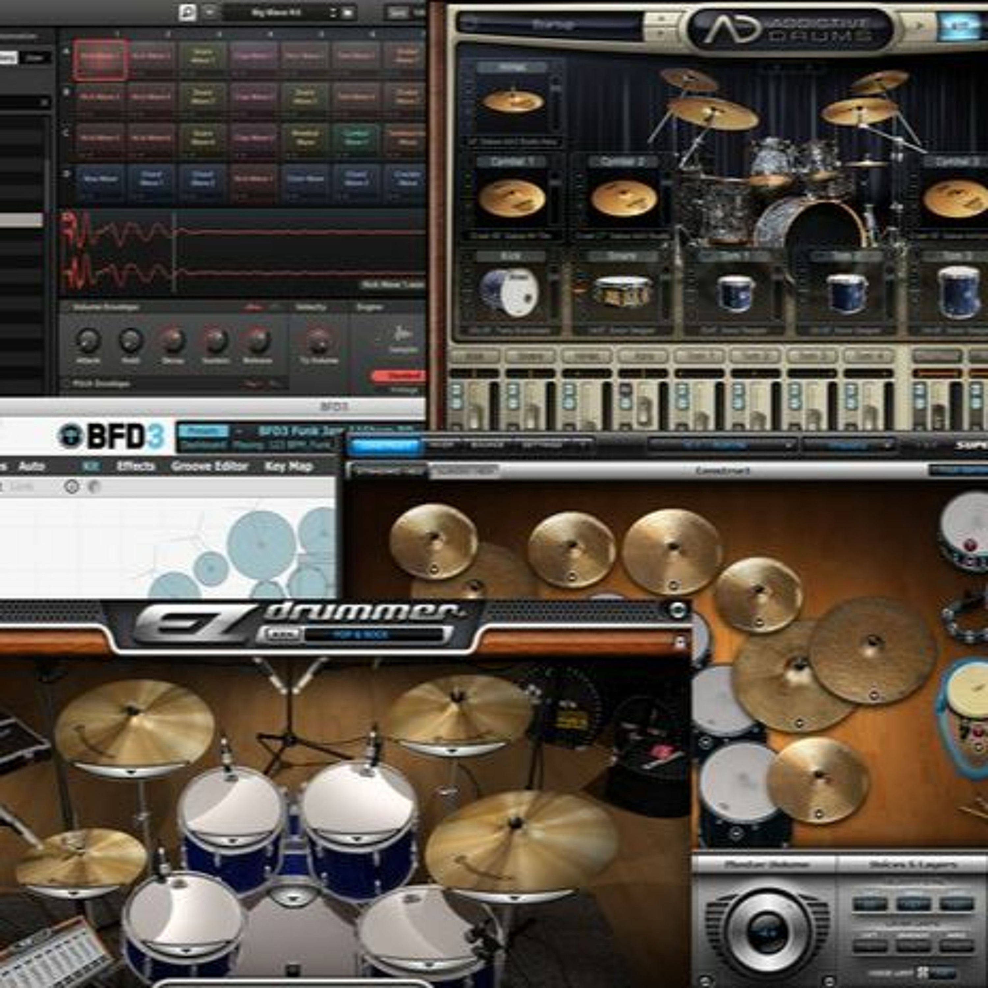Click the round power icon in EZdrummer header

(677, 610)
